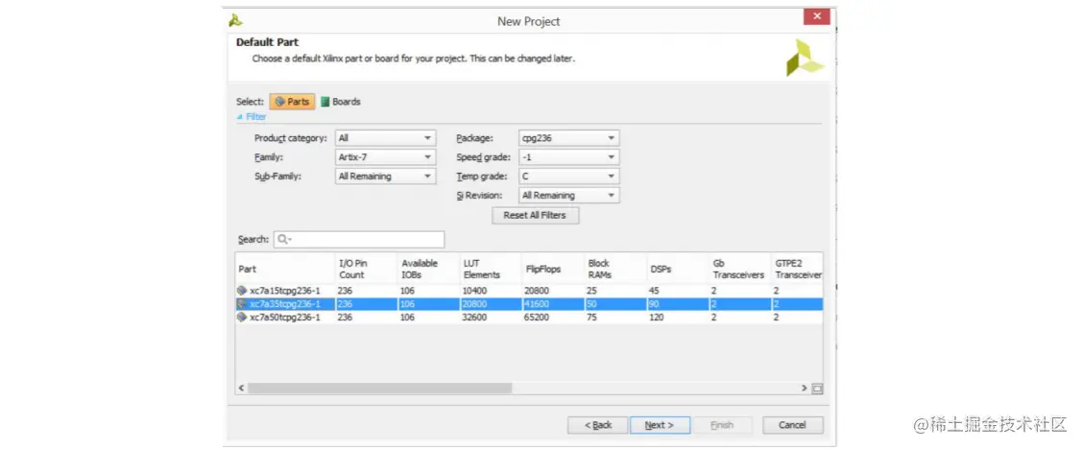Screen dimensions: 1082x449
Task: Select part xc7a35tcpg236-1 row
Action: 529,304
